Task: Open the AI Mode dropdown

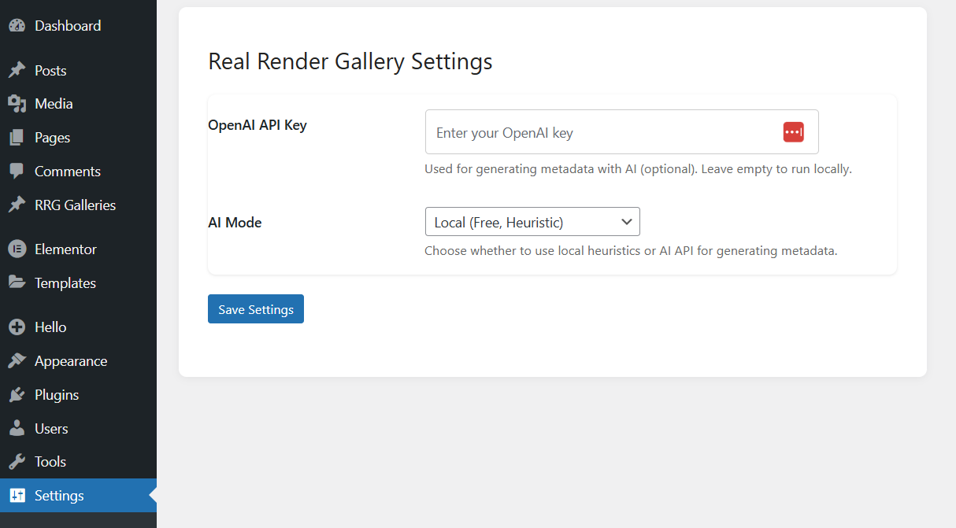Action: coord(532,222)
